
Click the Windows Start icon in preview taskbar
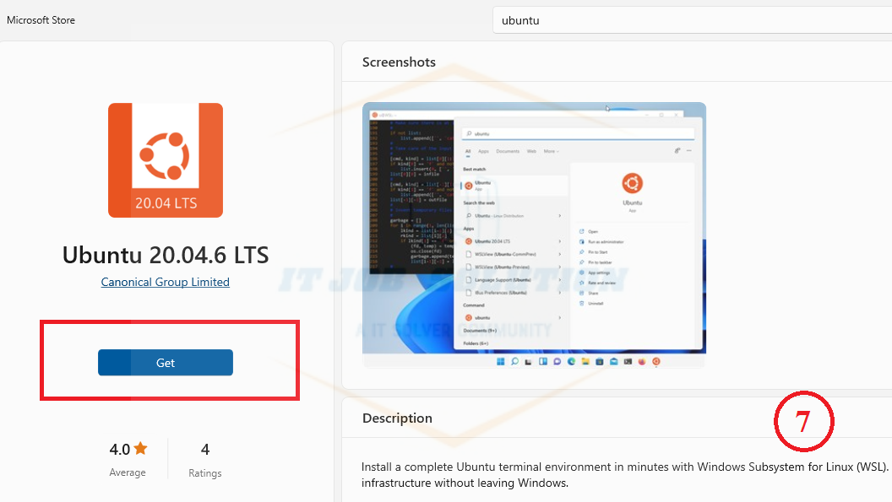[x=501, y=361]
